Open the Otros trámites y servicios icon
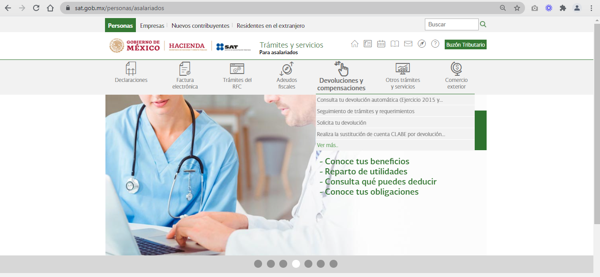Screen dimensions: 600x277 (x=403, y=69)
